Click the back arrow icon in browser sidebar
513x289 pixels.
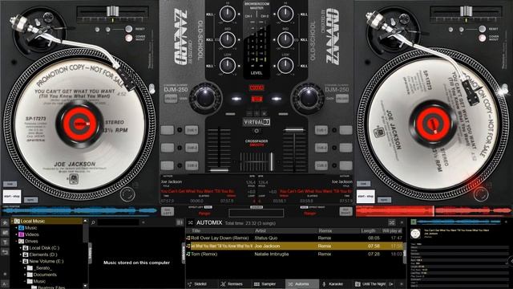(5, 252)
